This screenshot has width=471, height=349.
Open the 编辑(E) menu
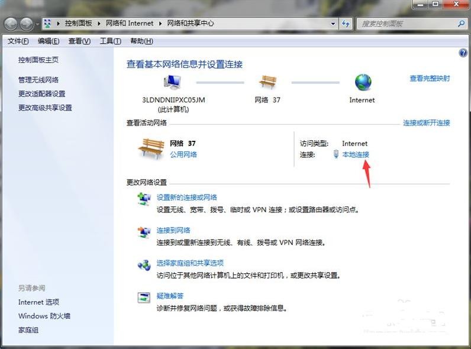49,41
